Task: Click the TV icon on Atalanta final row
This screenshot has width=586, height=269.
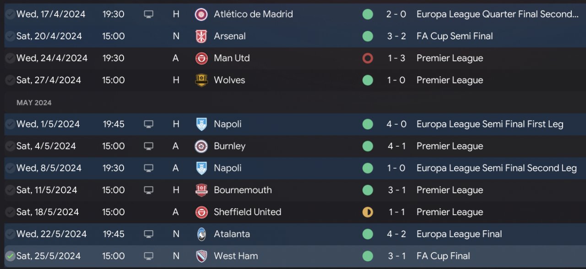Action: pyautogui.click(x=148, y=234)
